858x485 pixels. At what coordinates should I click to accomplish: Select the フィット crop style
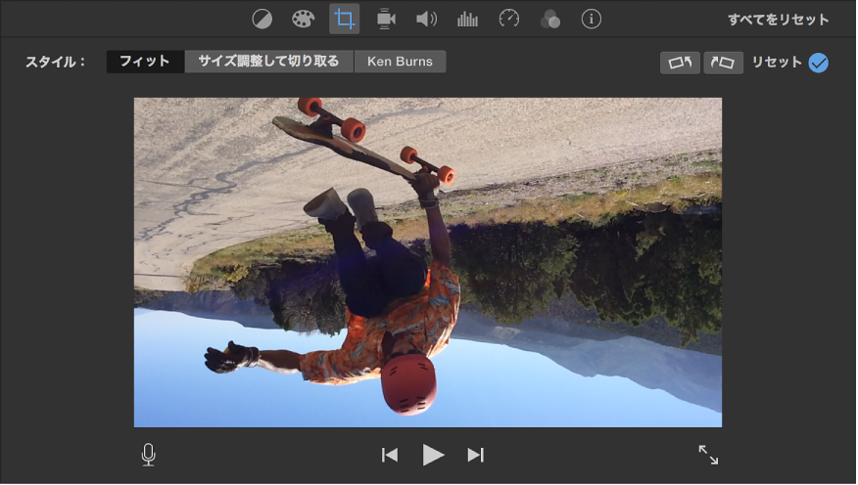point(145,62)
